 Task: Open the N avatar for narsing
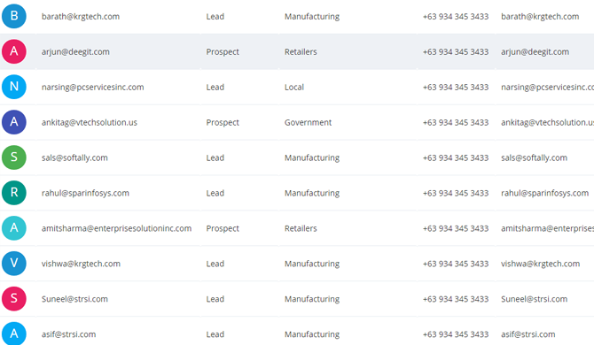tap(14, 87)
